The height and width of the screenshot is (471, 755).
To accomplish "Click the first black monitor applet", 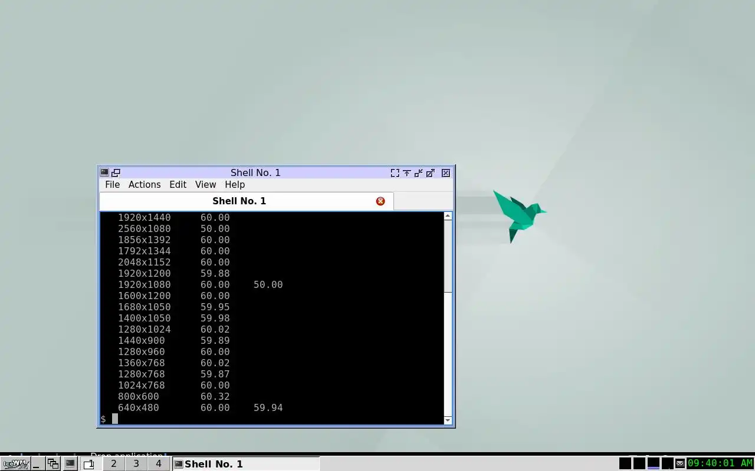I will [x=625, y=464].
